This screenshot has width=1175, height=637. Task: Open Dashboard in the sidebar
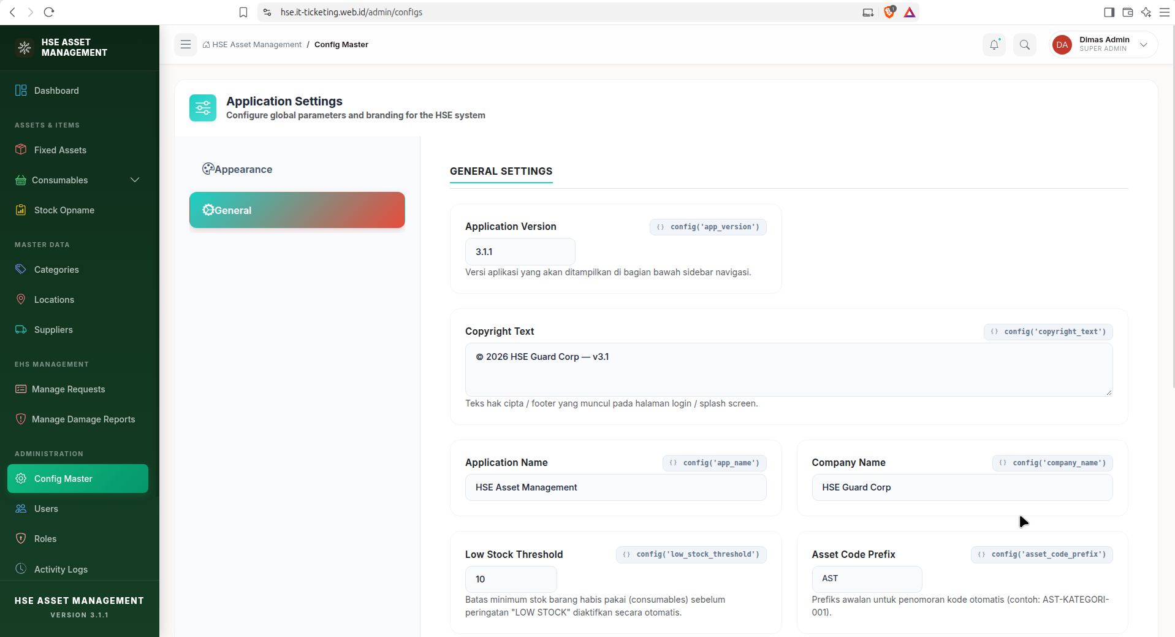(78, 91)
